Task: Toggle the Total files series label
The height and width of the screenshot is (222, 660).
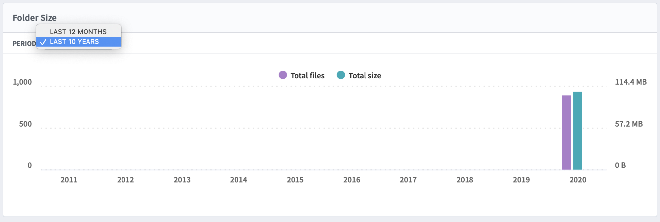Action: (307, 76)
